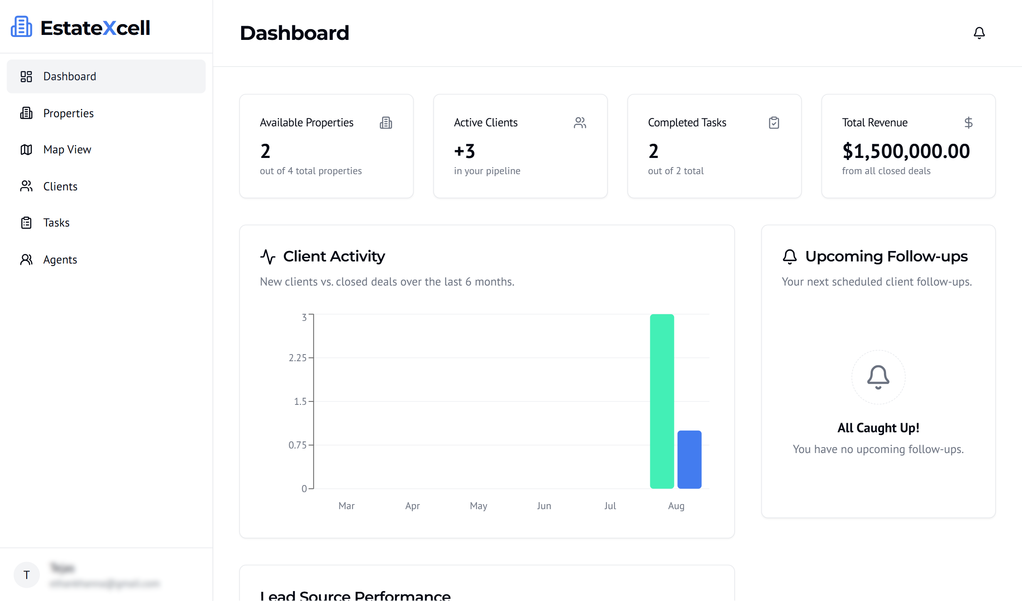Click the green Aug bar in chart
Viewport: 1022px width, 601px height.
point(662,401)
